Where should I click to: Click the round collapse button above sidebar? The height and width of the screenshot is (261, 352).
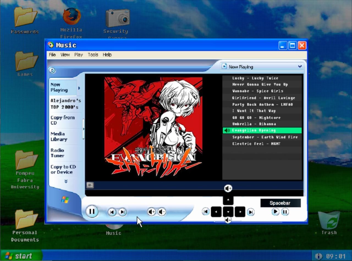(x=52, y=71)
